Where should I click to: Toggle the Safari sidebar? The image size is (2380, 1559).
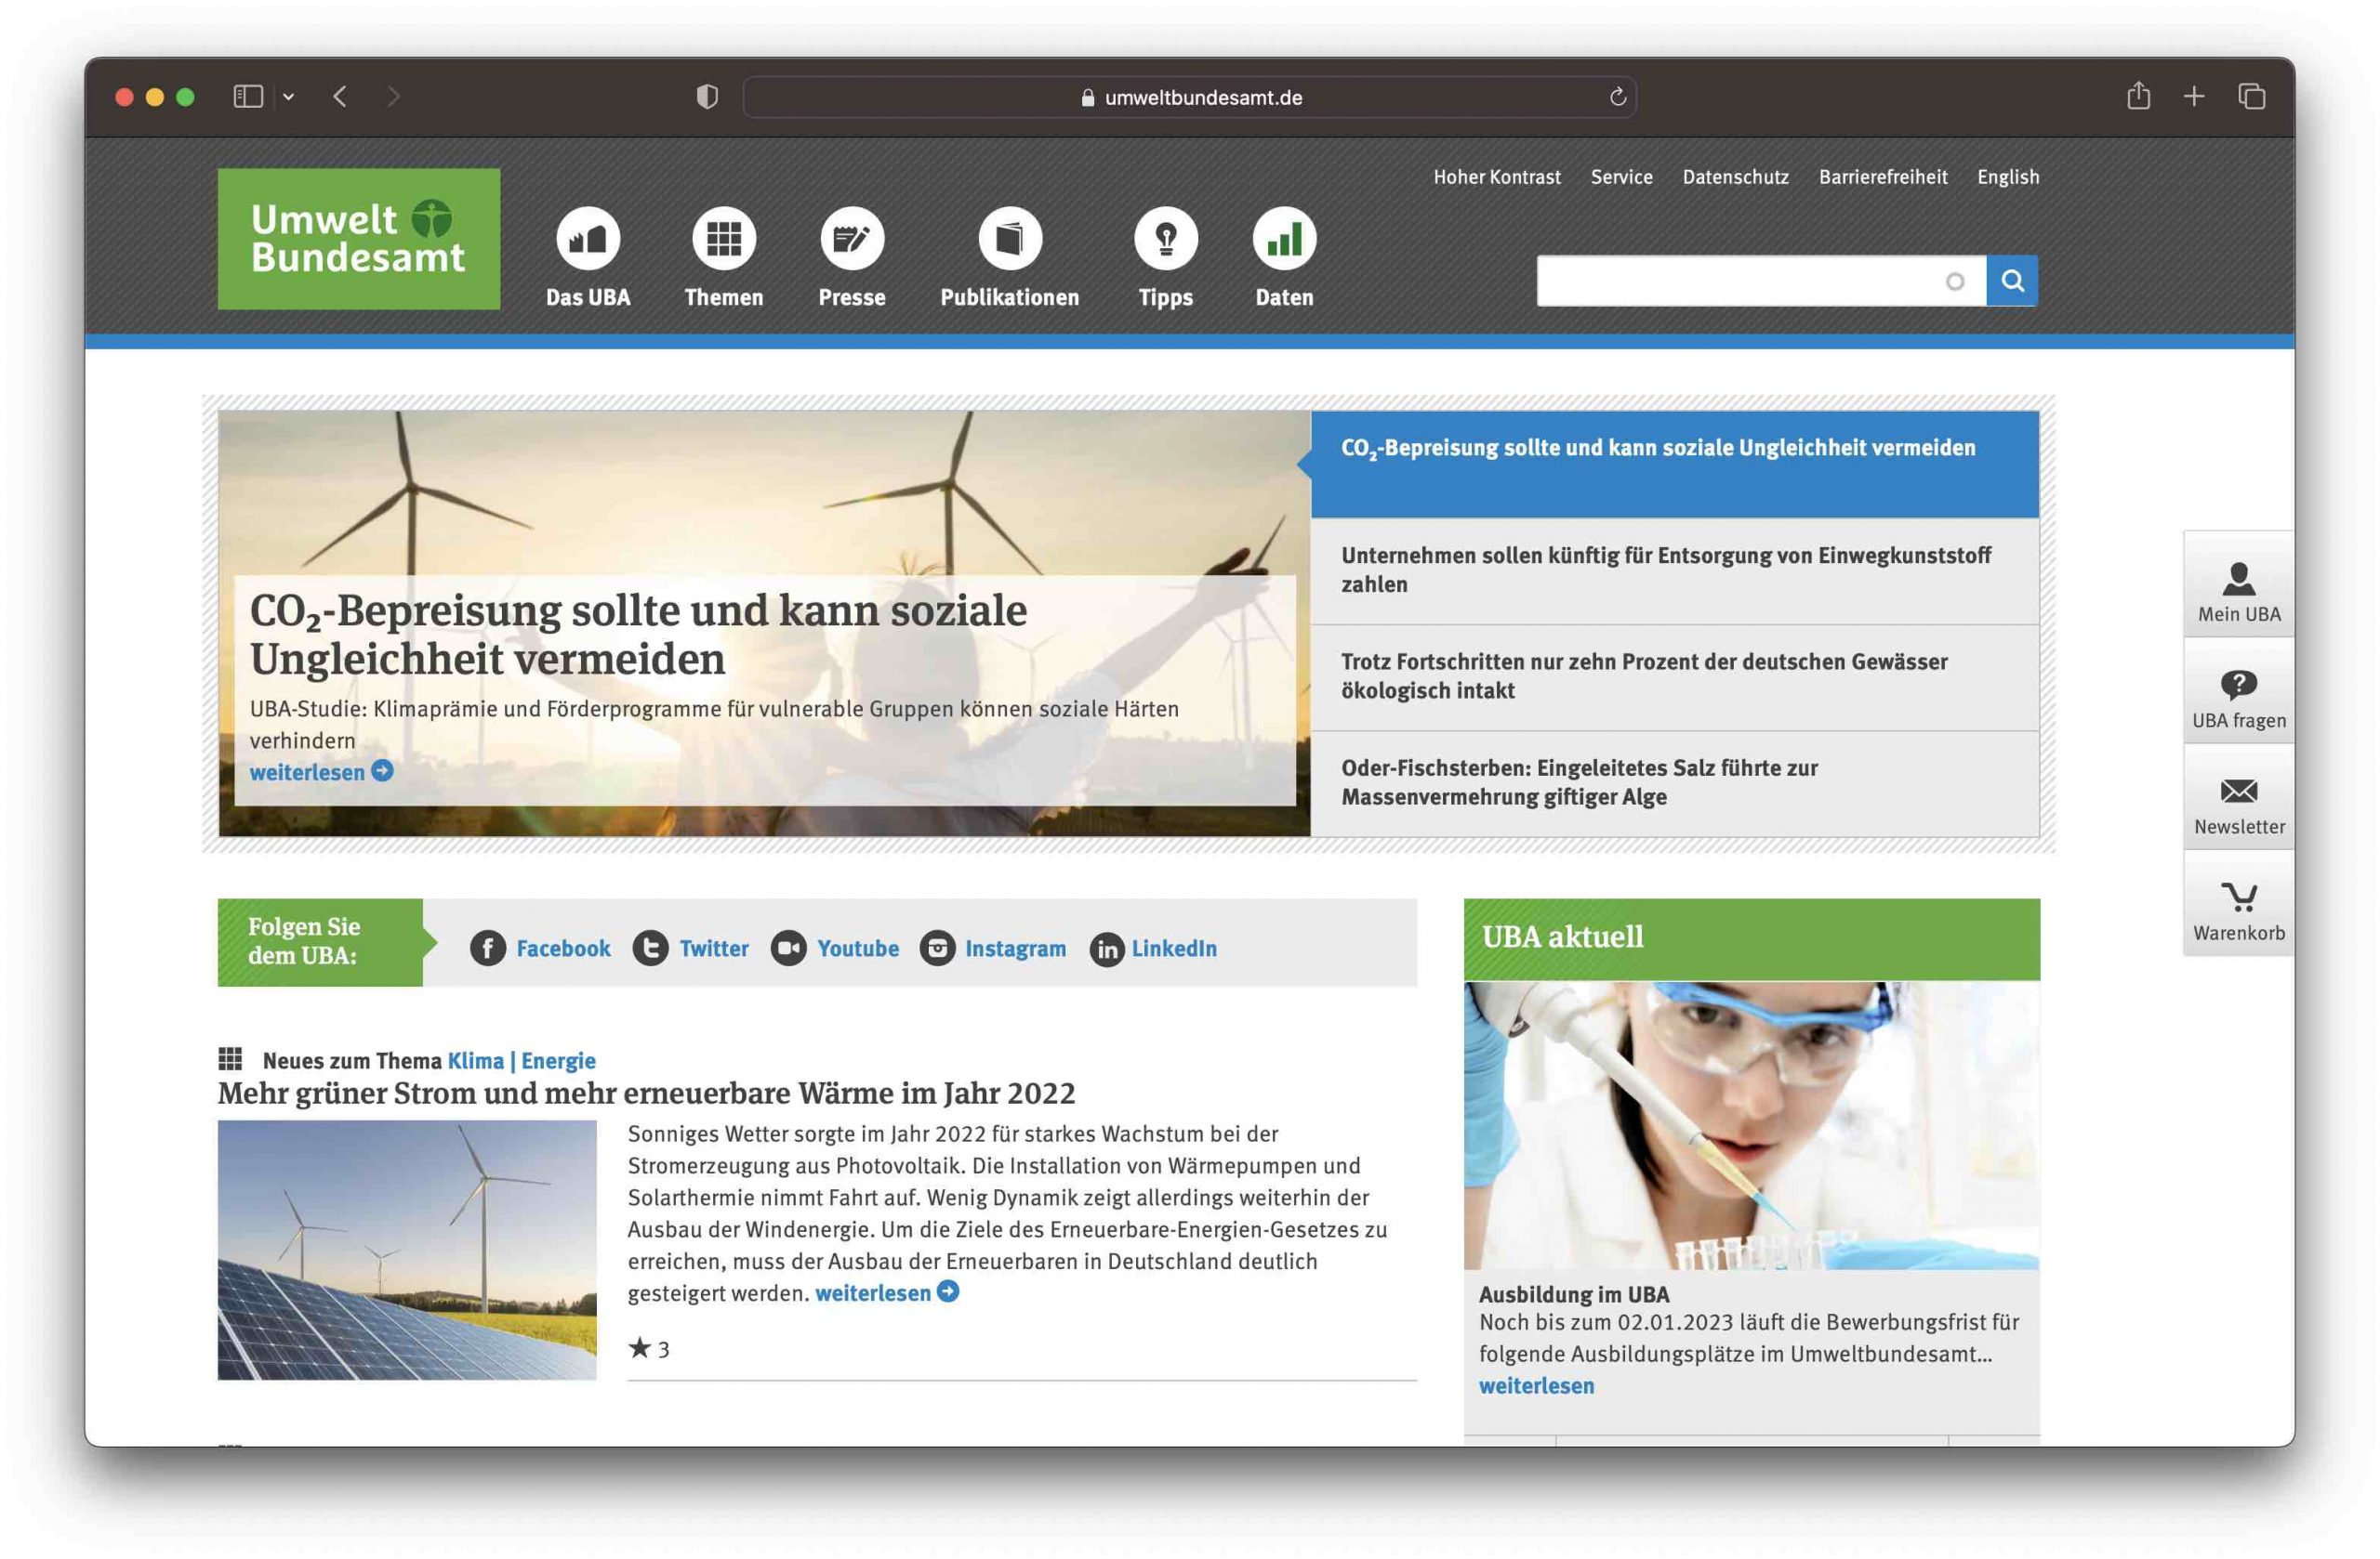coord(247,97)
